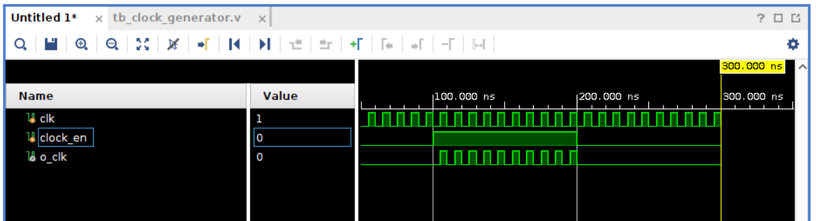Image resolution: width=817 pixels, height=221 pixels.
Task: Click the Value column header
Action: tap(302, 96)
